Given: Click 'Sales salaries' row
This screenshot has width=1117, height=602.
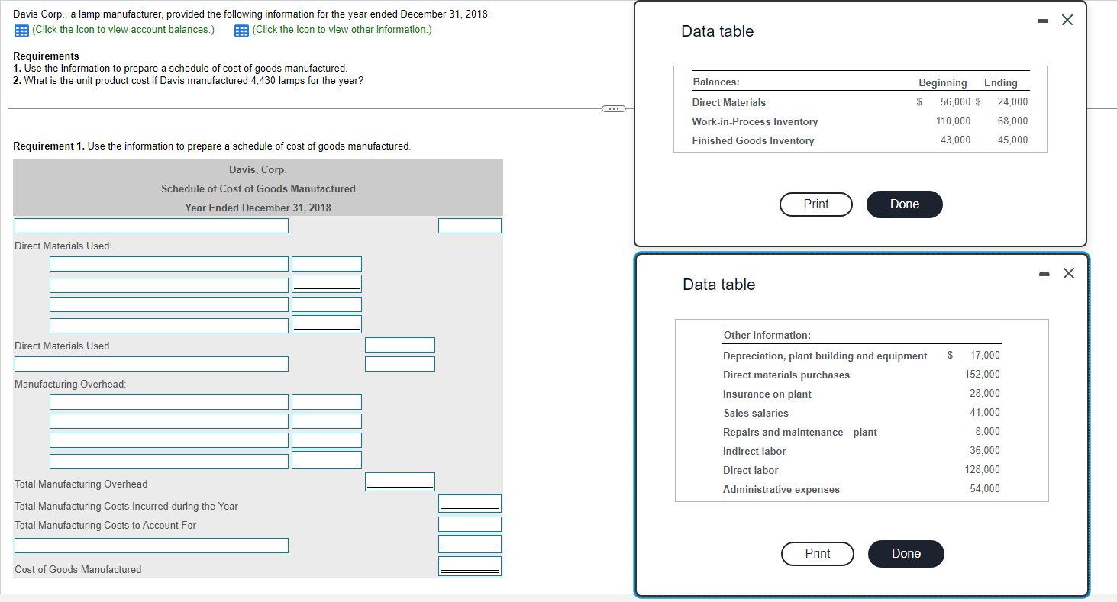Looking at the screenshot, I should click(756, 413).
